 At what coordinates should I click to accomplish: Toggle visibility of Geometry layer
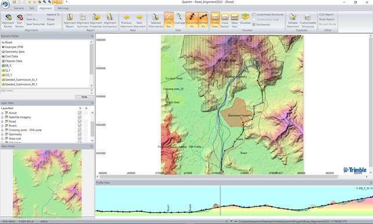tap(79, 134)
